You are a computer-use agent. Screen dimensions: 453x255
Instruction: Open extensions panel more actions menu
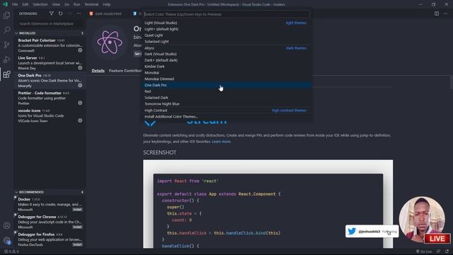coord(79,13)
